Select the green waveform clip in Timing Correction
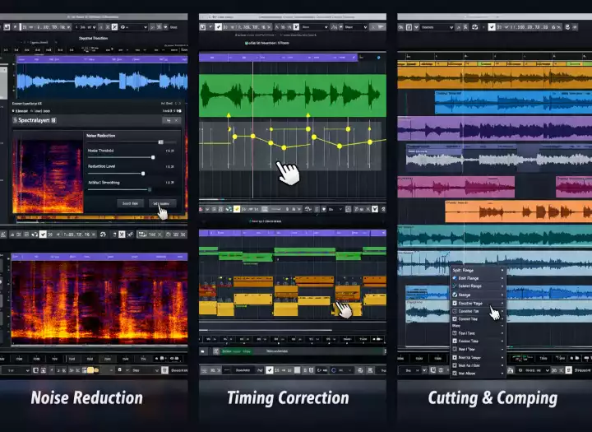This screenshot has width=592, height=432. [293, 95]
